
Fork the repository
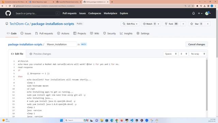click(171, 24)
